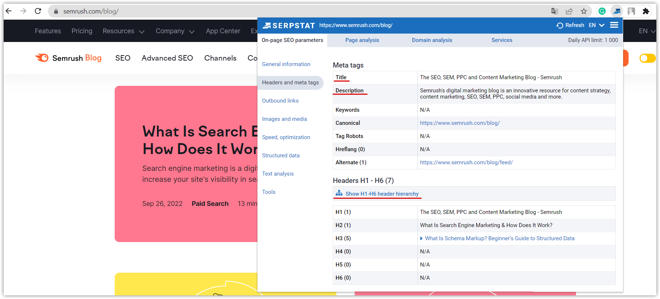This screenshot has width=660, height=299.
Task: Open the Services tab
Action: [x=502, y=40]
